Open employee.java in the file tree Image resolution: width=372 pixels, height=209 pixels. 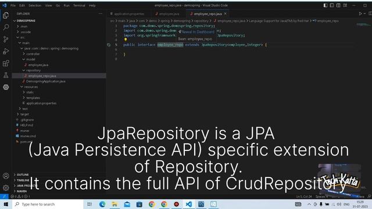[x=38, y=64]
